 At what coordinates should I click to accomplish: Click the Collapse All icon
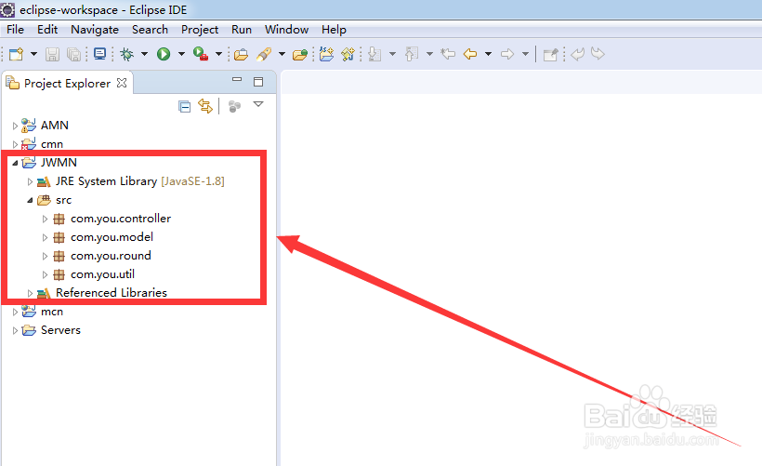(x=184, y=106)
